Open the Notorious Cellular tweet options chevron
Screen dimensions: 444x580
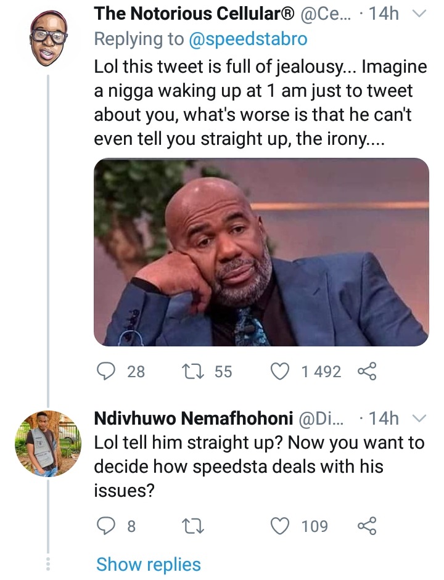[x=419, y=14]
